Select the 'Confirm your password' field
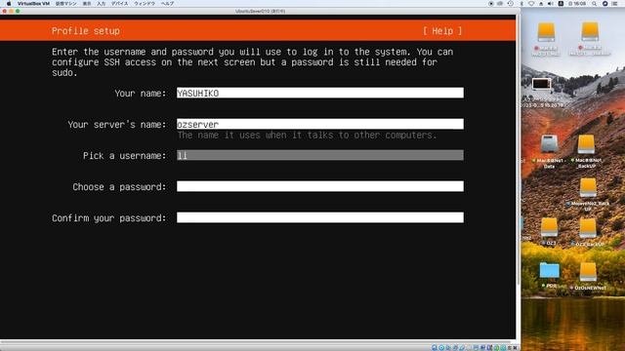This screenshot has height=351, width=625. pos(320,217)
